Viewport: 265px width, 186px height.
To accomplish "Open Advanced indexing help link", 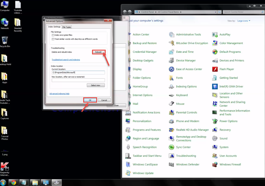I will pos(59,93).
